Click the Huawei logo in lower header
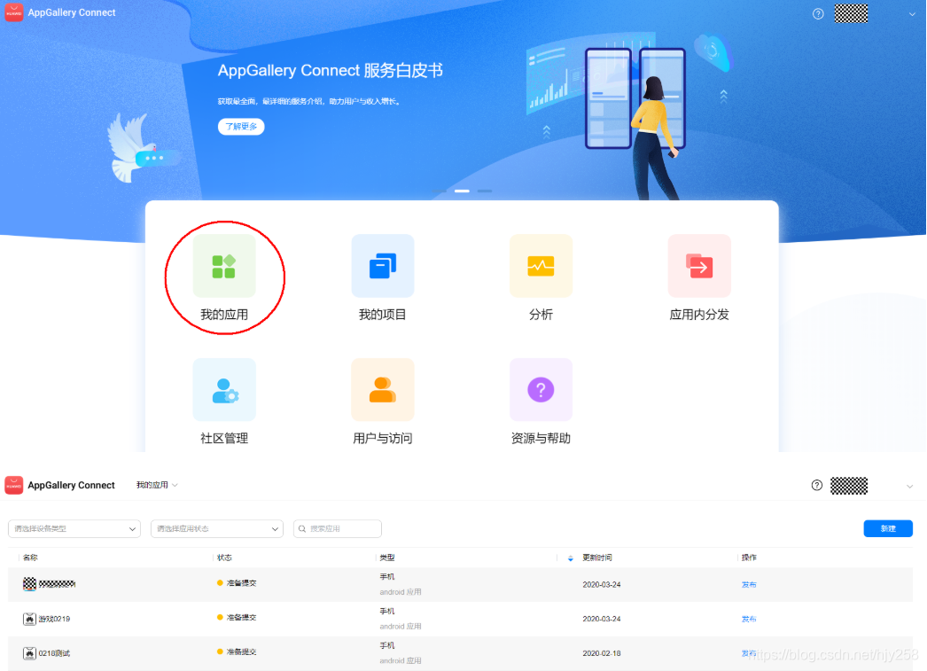Screen dimensions: 927x671 [14, 486]
